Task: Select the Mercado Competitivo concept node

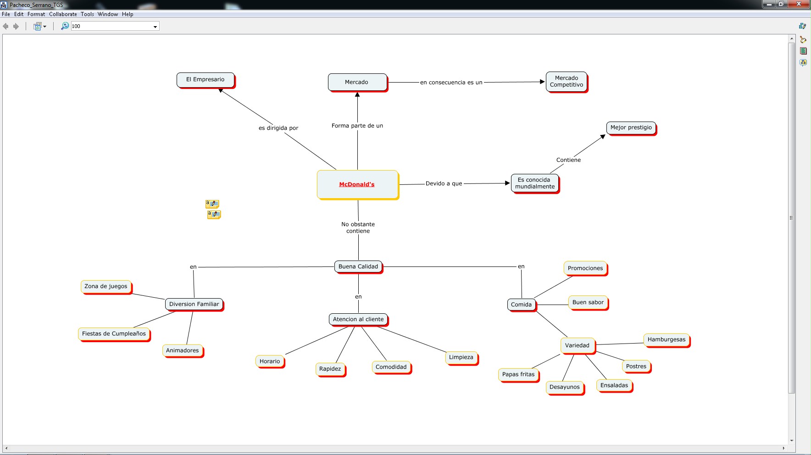Action: point(566,82)
